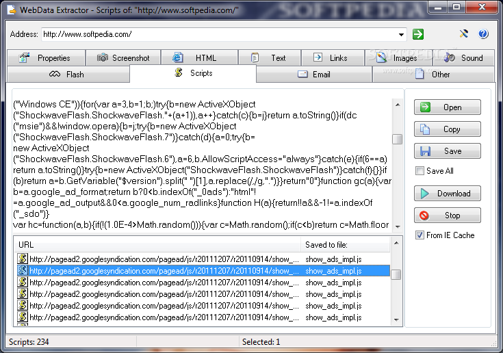Image resolution: width=503 pixels, height=353 pixels.
Task: Select the first show_ads_impl.js URL row
Action: tap(203, 259)
